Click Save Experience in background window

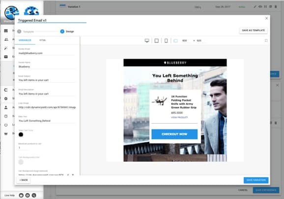tap(266, 190)
